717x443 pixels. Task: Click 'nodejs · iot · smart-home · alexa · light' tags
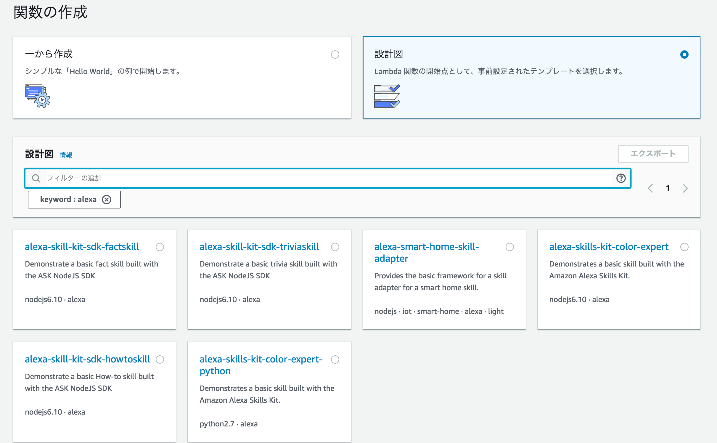point(439,312)
